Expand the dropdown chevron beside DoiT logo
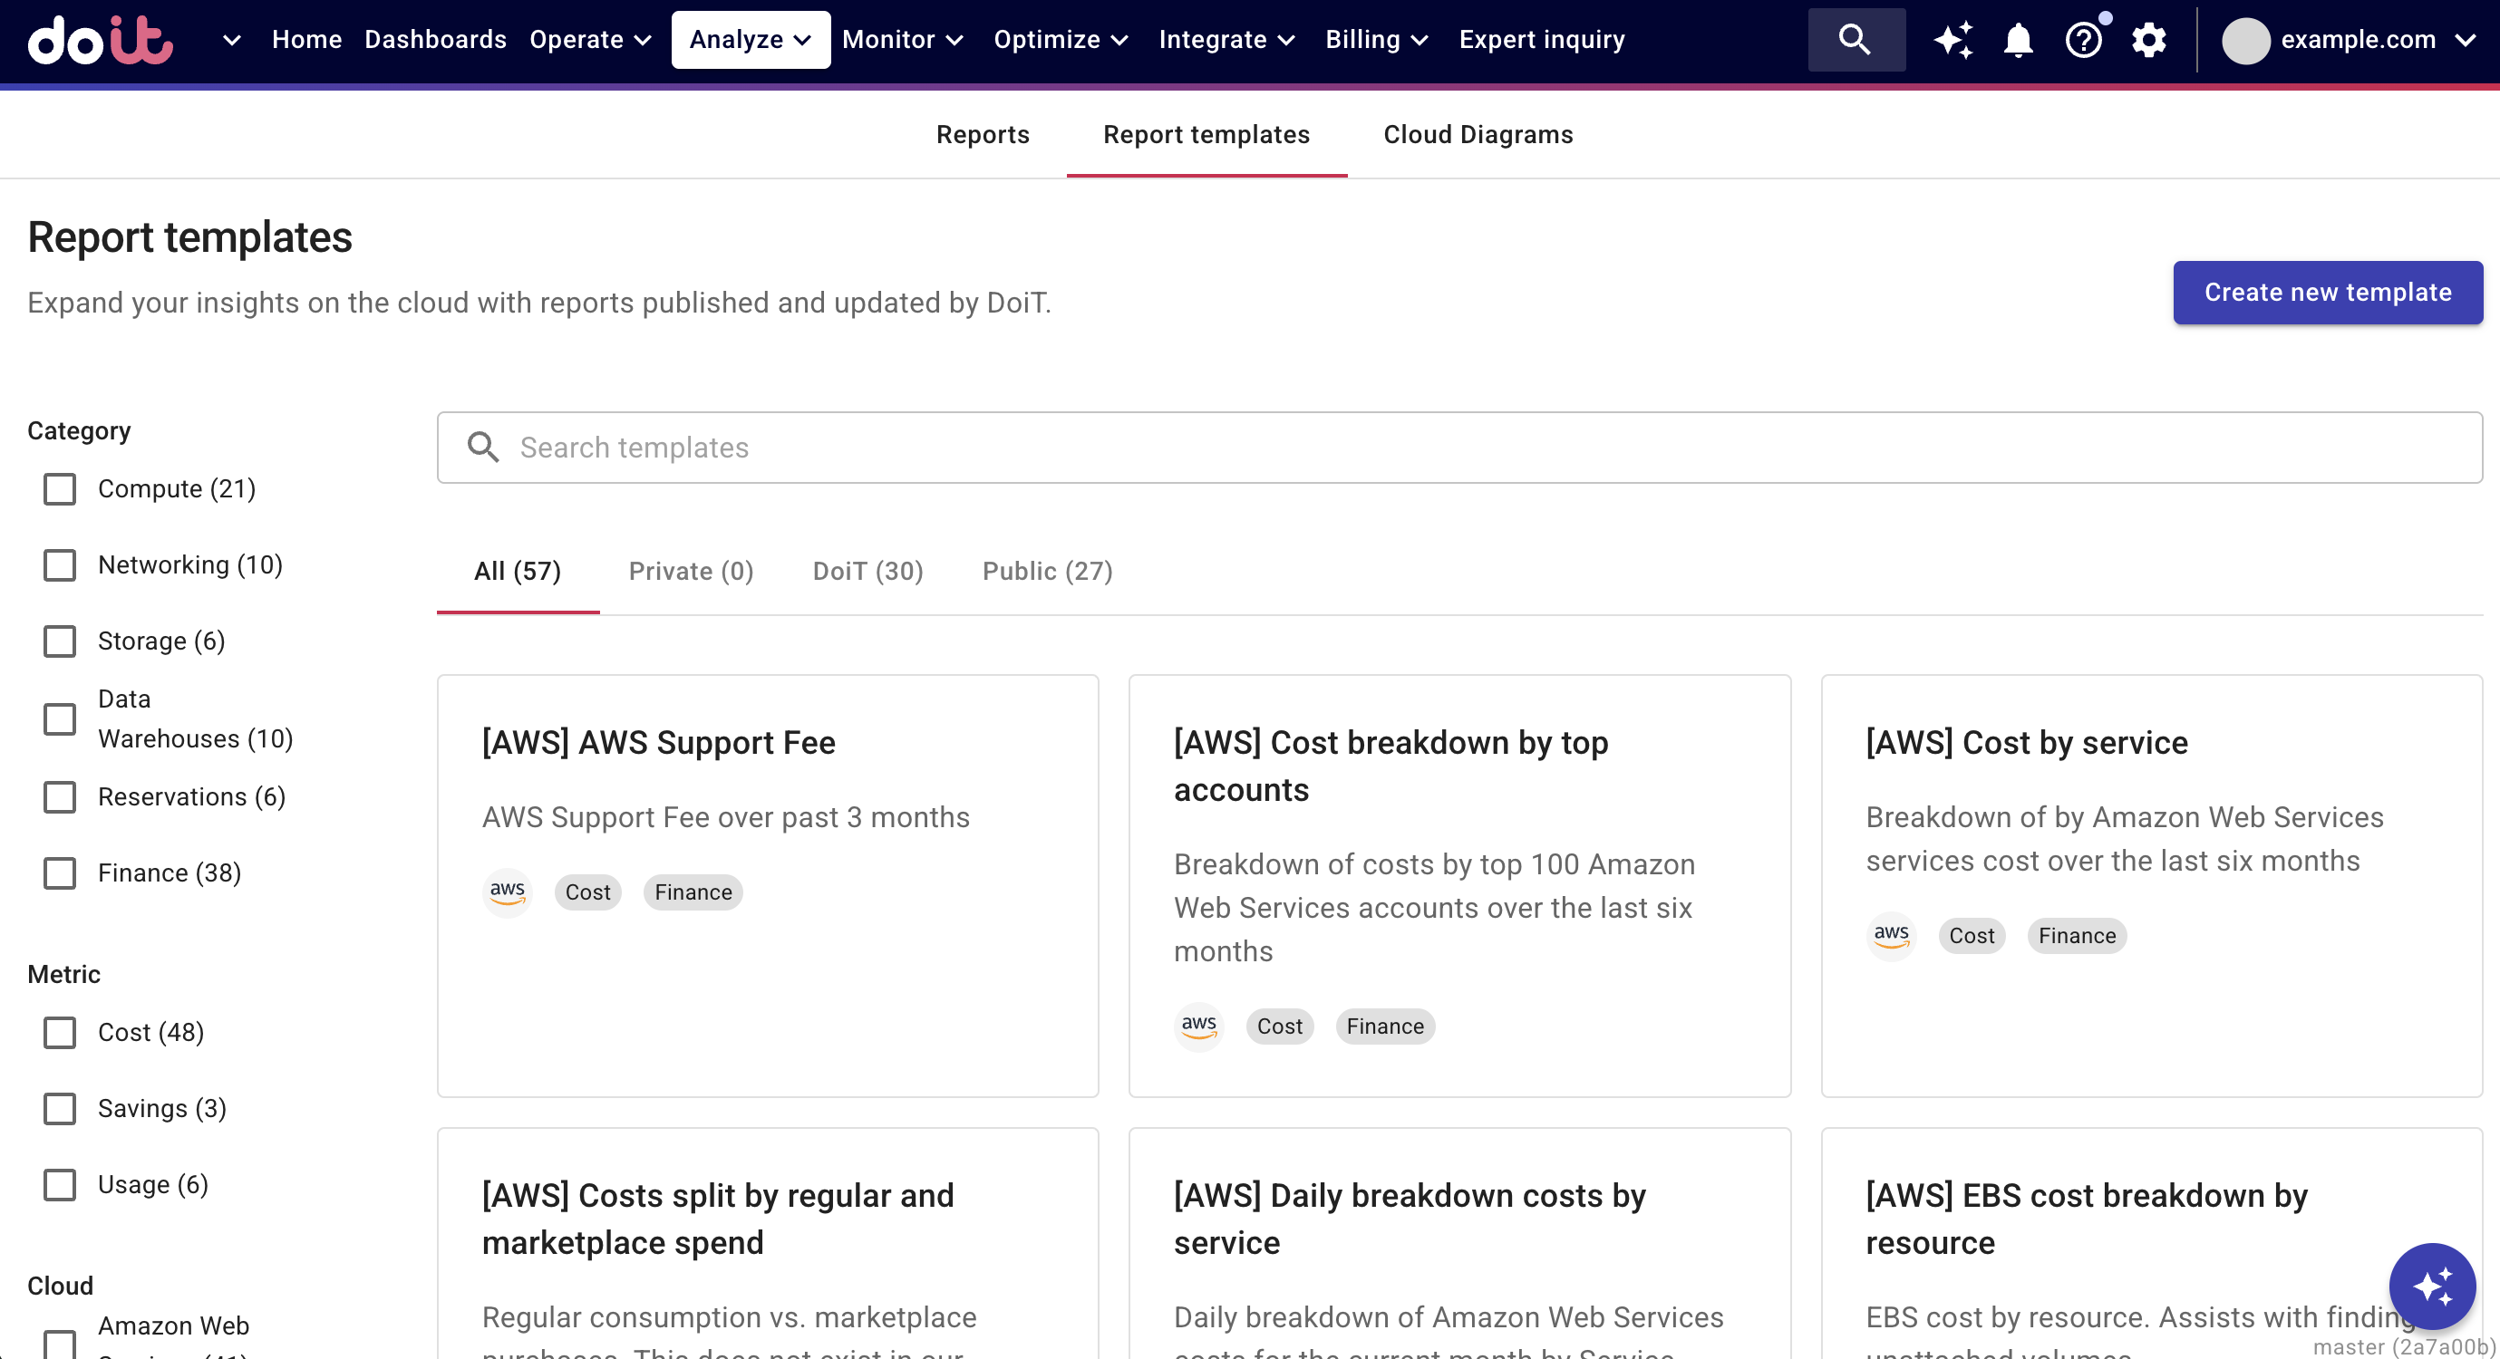Viewport: 2500px width, 1359px height. 231,41
